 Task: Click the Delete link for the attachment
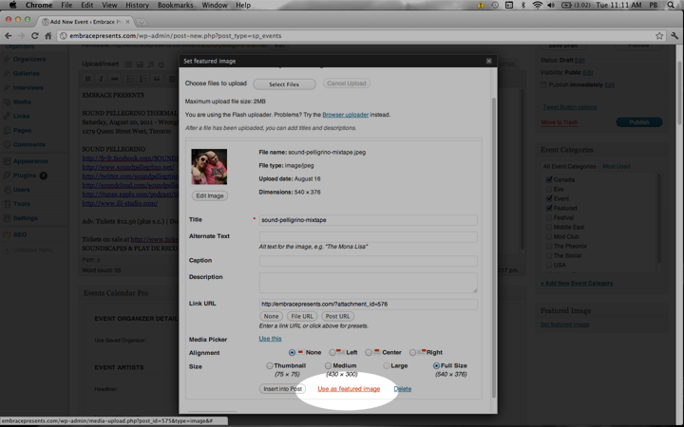pos(403,389)
